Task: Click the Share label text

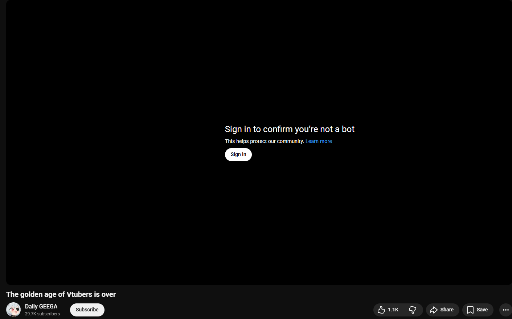Action: (x=447, y=310)
